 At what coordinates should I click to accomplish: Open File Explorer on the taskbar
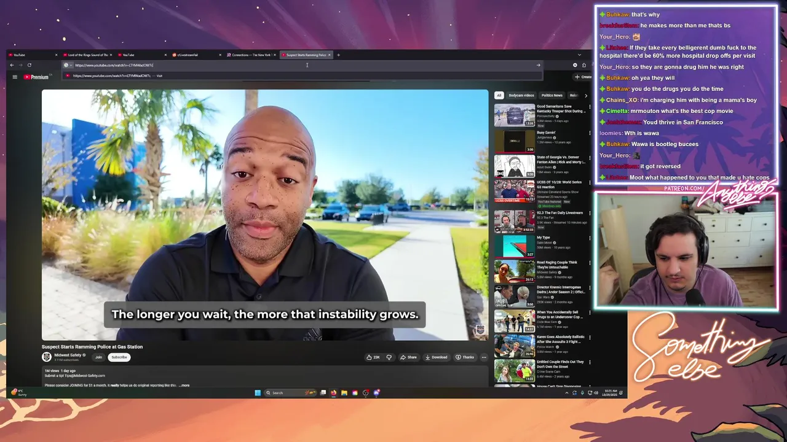pyautogui.click(x=344, y=393)
